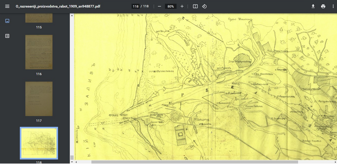Screen dimensions: 337x164
Task: Zoom in with the plus button
Action: 182,6
